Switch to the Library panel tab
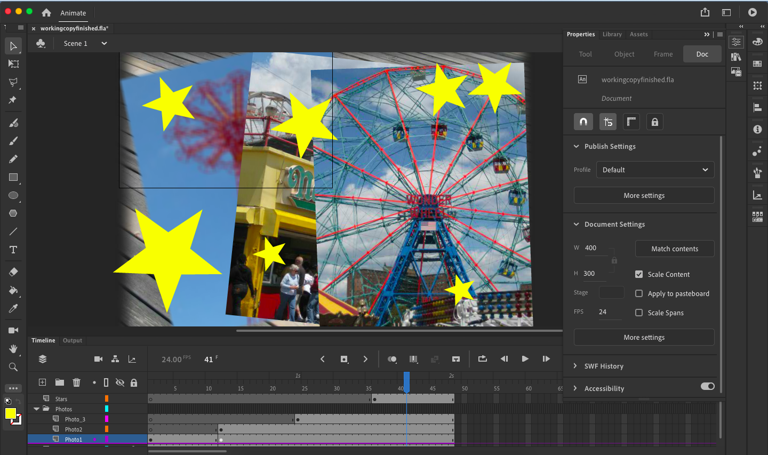 click(x=612, y=34)
